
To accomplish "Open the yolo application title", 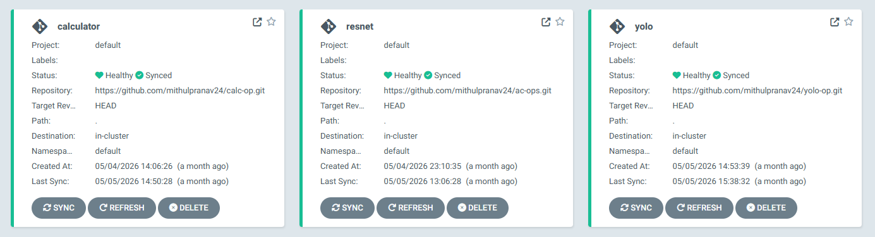I will 644,26.
